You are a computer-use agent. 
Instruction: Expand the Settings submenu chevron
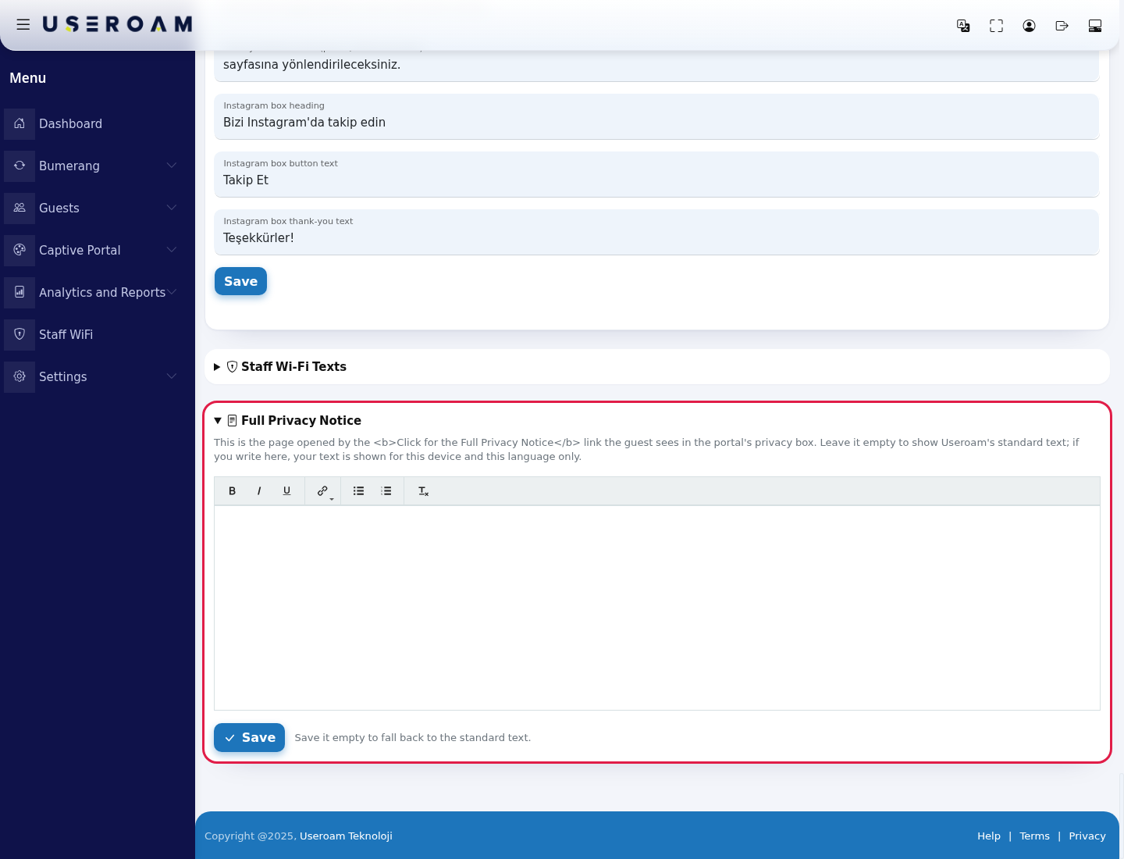[x=172, y=376]
